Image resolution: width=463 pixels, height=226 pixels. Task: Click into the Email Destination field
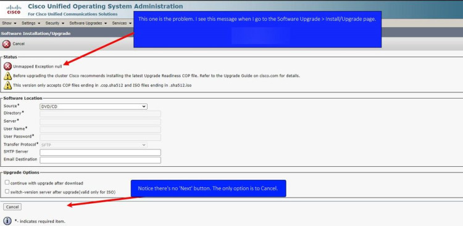101,160
